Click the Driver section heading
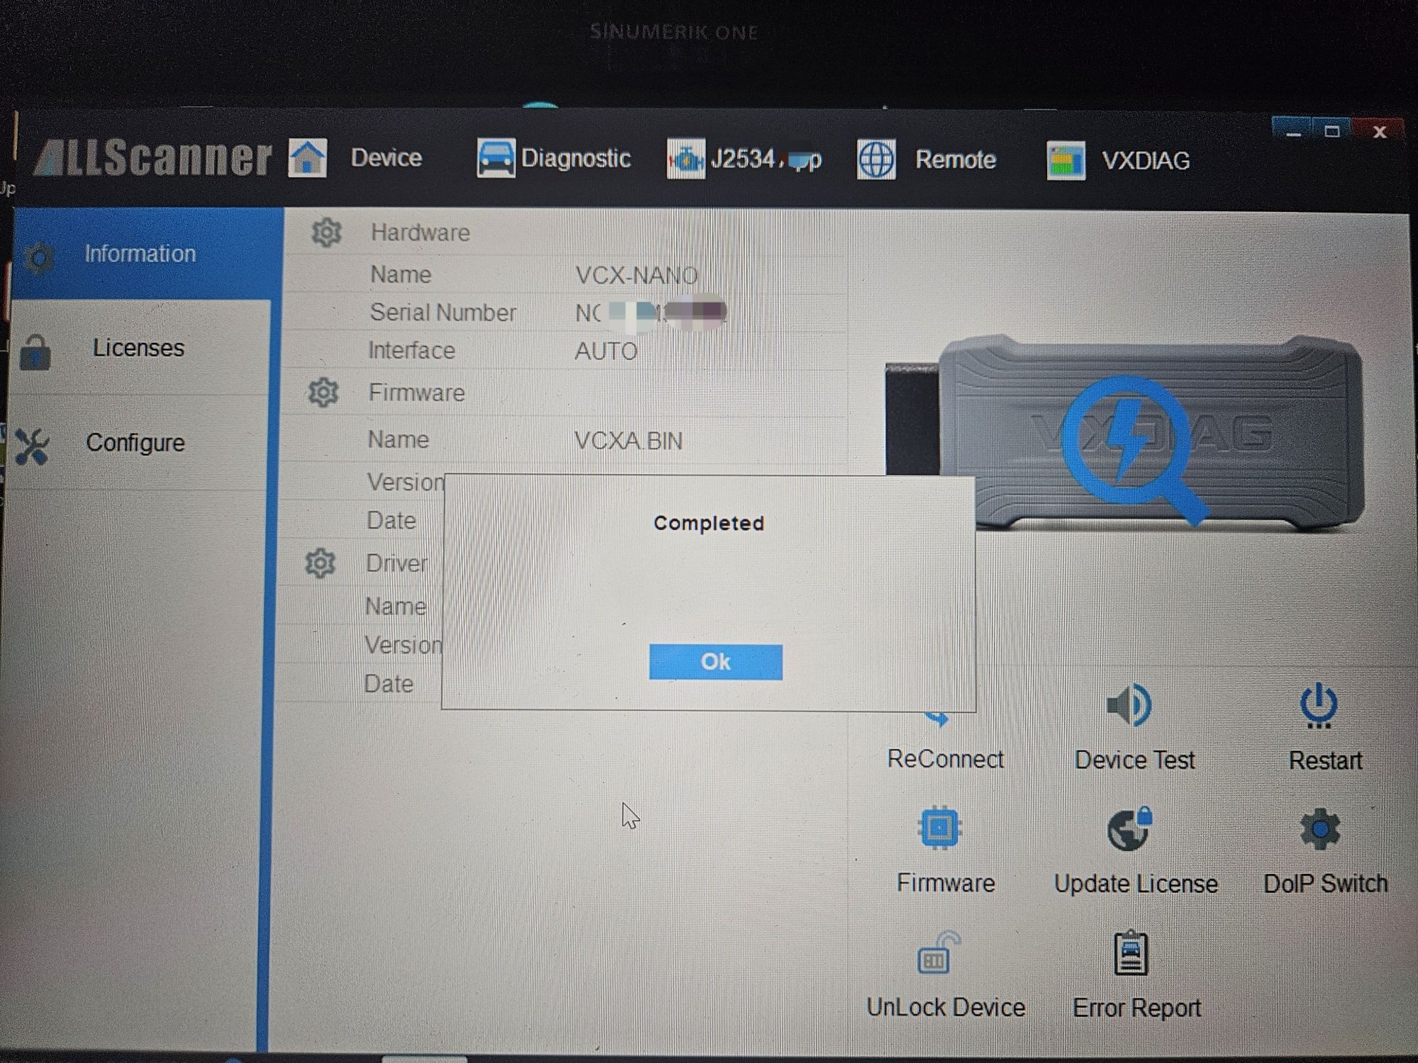1418x1063 pixels. point(397,563)
